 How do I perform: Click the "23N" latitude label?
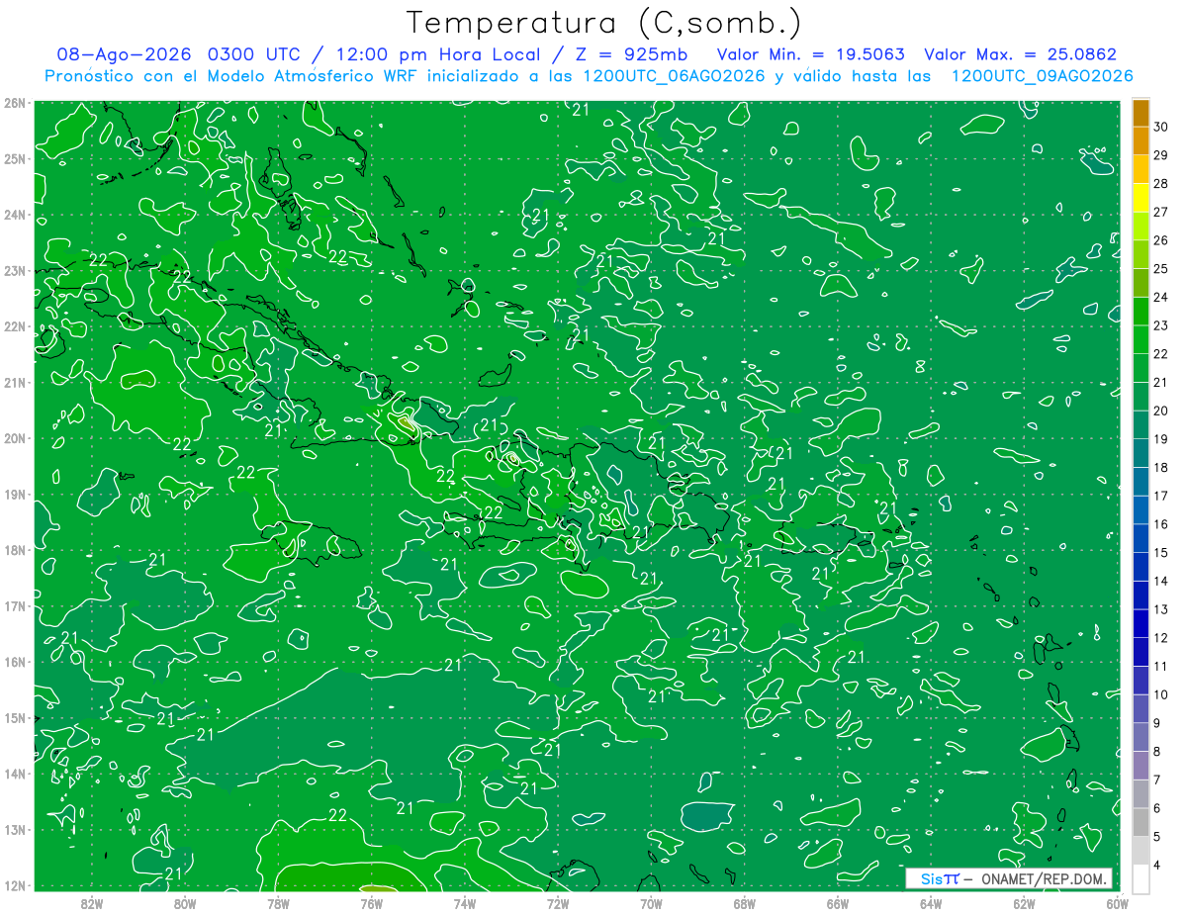[x=14, y=270]
